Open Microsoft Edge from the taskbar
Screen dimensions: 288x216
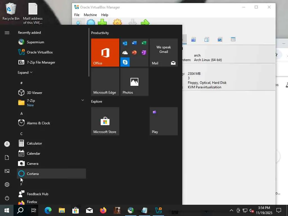click(48, 210)
